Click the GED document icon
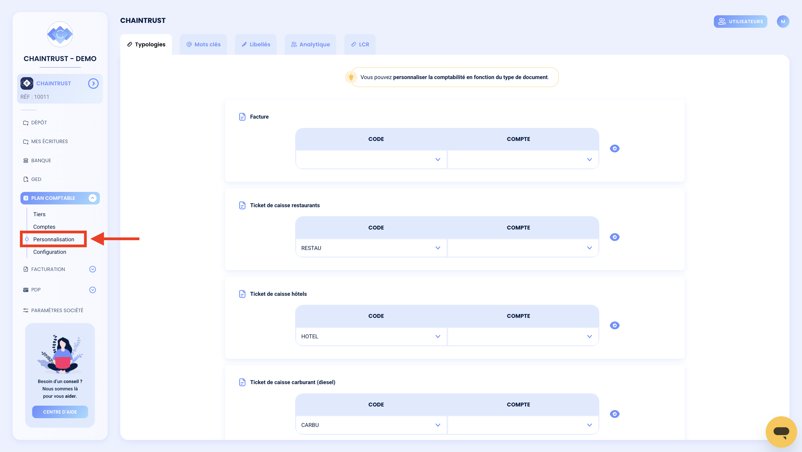Screen dimensions: 802x452 [x=26, y=179]
